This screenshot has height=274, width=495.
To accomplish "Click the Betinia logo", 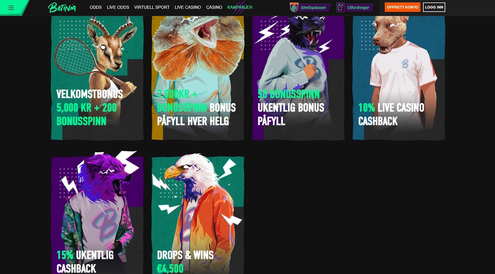I will tap(62, 7).
